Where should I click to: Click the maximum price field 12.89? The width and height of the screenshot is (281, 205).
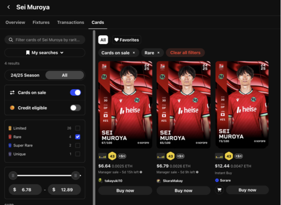pos(64,190)
